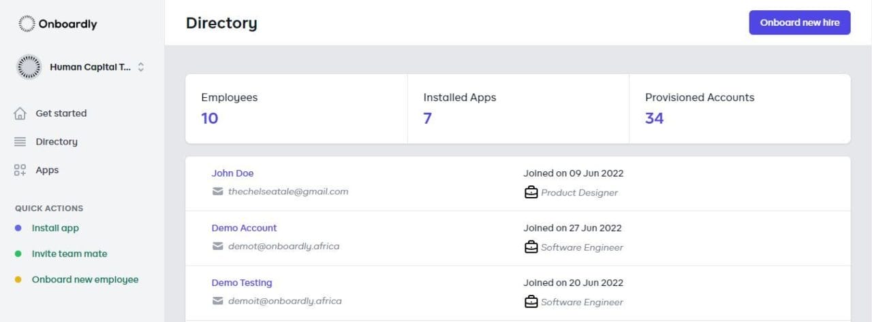
Task: Click the briefcase icon beside Product Designer
Action: pos(531,192)
